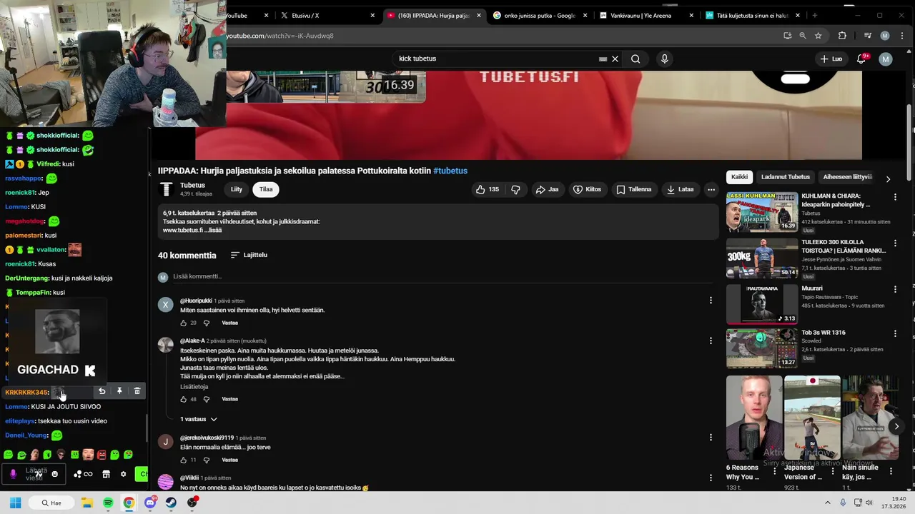Share the video with the Jaa button
The width and height of the screenshot is (915, 514).
coord(548,189)
